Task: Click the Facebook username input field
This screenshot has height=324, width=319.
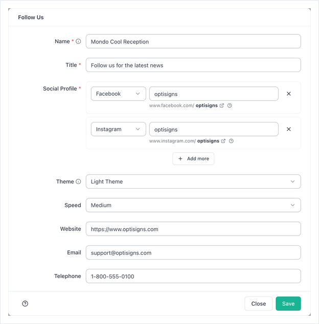Action: pyautogui.click(x=214, y=94)
